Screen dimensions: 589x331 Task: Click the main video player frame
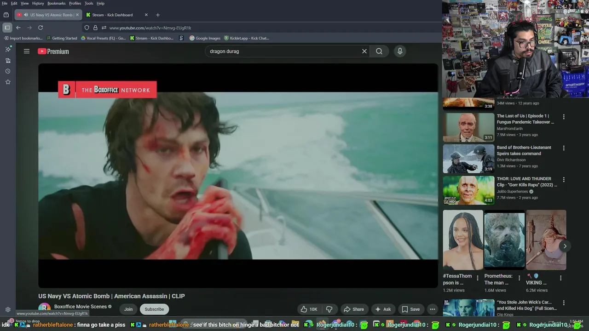pos(238,176)
